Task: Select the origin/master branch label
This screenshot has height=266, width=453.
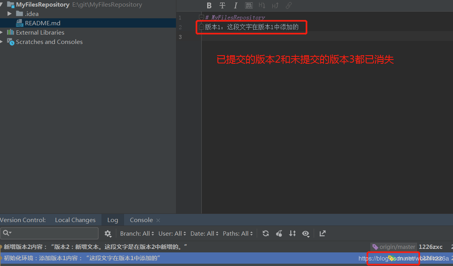Action: click(394, 247)
